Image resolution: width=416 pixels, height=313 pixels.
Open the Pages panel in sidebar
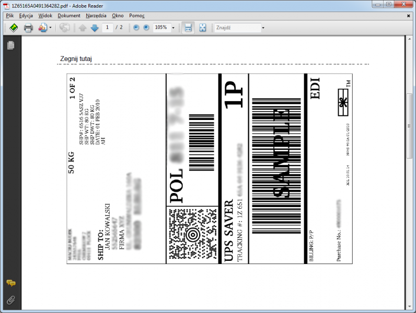(10, 45)
